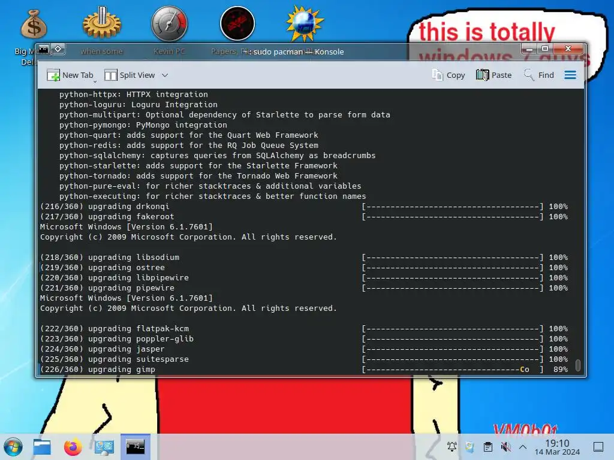The height and width of the screenshot is (460, 614).
Task: Open a New Tab in Konsole
Action: (70, 75)
